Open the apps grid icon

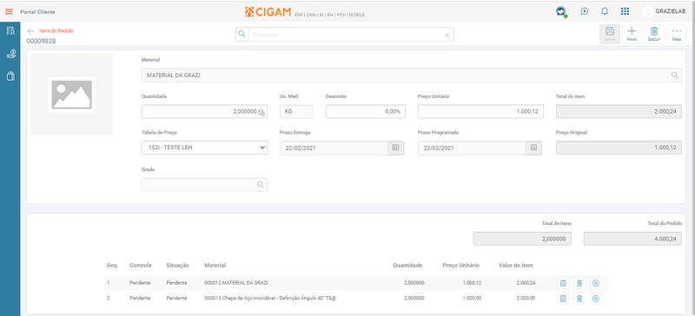pos(625,11)
